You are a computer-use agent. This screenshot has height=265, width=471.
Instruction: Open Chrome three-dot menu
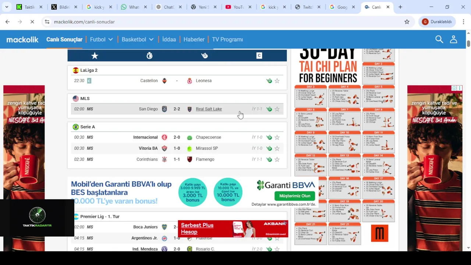[464, 22]
